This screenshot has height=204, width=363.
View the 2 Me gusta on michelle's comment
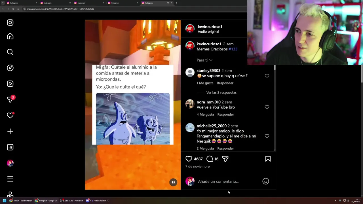coord(205,148)
